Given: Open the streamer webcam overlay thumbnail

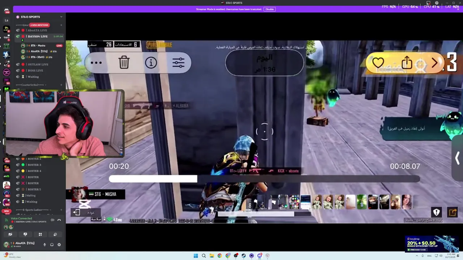Looking at the screenshot, I should [65, 124].
